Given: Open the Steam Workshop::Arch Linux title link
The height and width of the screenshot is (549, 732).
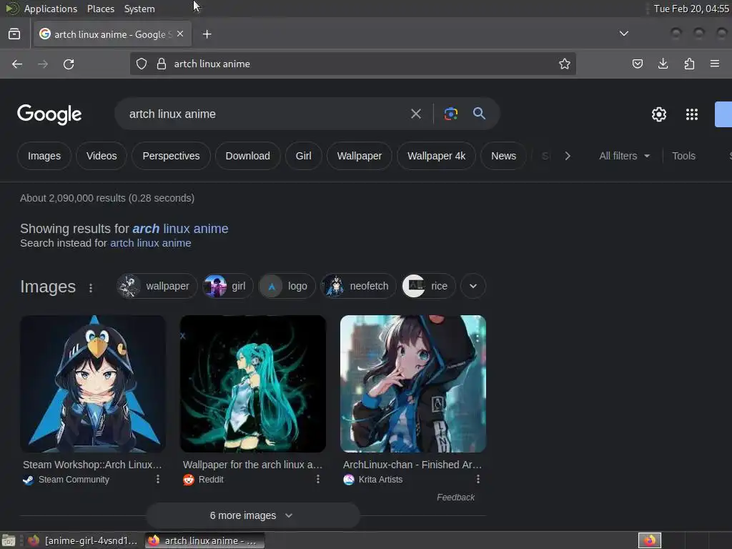Looking at the screenshot, I should click(x=92, y=465).
